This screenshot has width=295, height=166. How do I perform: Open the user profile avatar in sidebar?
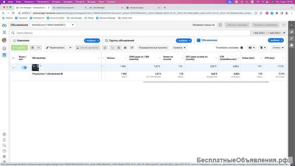tap(4, 40)
